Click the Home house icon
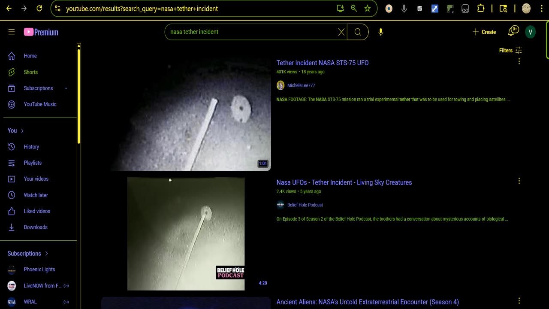The width and height of the screenshot is (549, 309). [12, 56]
